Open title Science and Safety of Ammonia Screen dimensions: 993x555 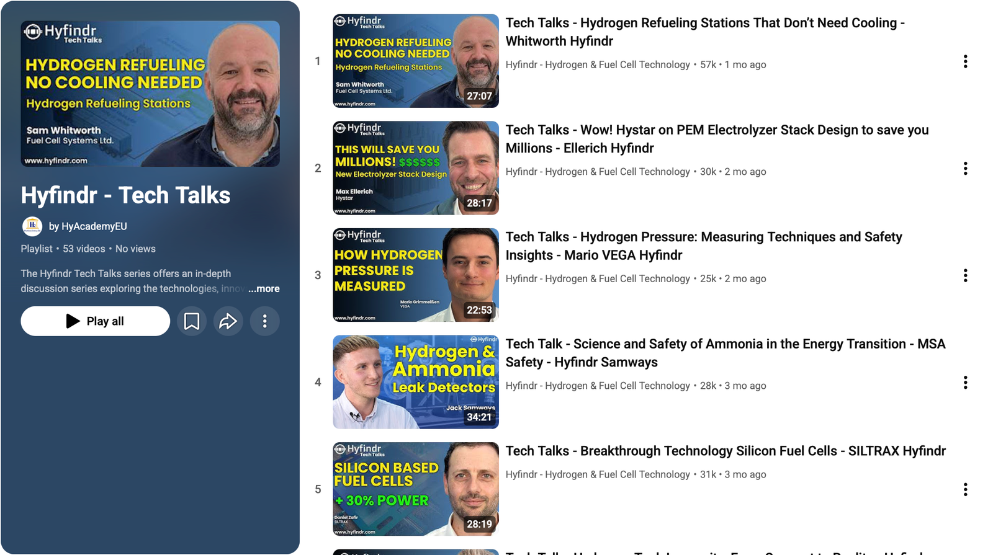pos(726,353)
